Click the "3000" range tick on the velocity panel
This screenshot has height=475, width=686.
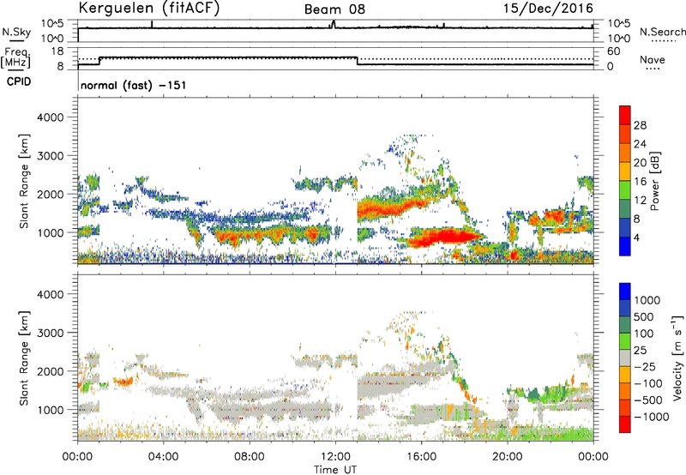point(50,333)
